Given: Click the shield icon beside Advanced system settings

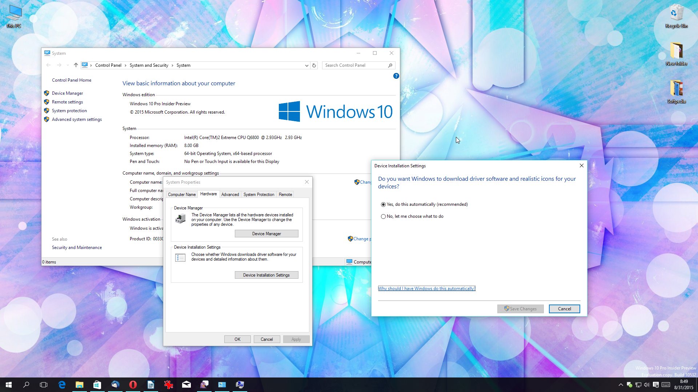Looking at the screenshot, I should coord(47,119).
